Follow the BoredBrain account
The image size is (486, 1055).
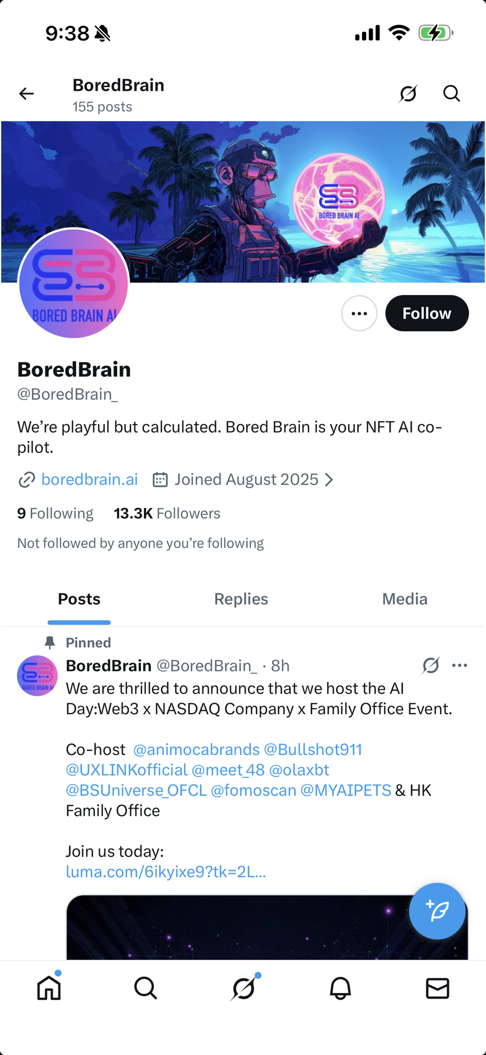pos(426,313)
